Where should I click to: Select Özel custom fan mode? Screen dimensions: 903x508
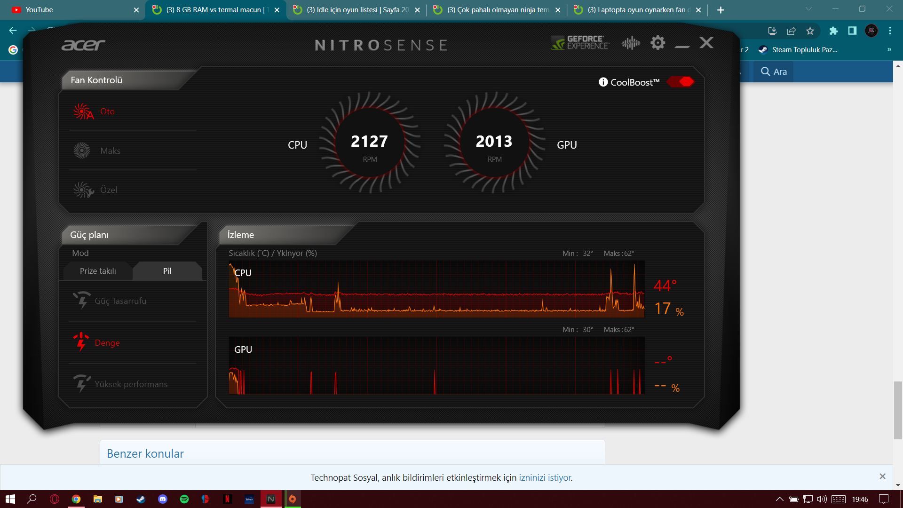point(109,190)
